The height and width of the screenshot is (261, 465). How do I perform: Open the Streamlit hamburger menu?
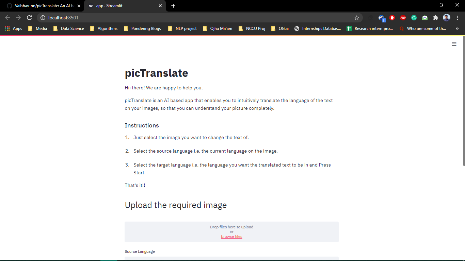tap(454, 44)
